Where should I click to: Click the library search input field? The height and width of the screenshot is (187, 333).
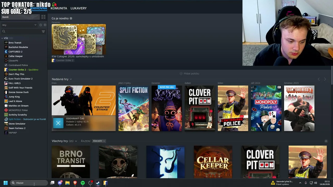[23, 31]
